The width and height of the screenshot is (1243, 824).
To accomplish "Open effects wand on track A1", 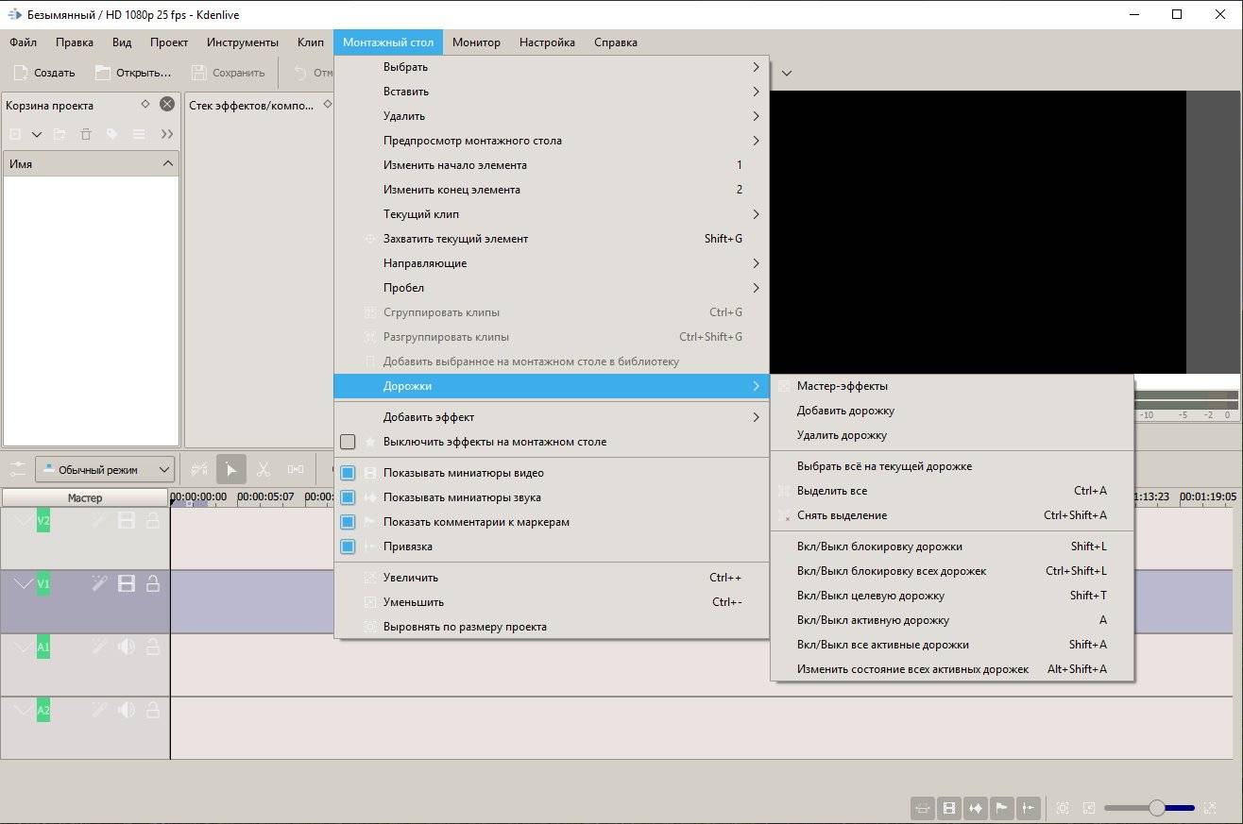I will 99,647.
